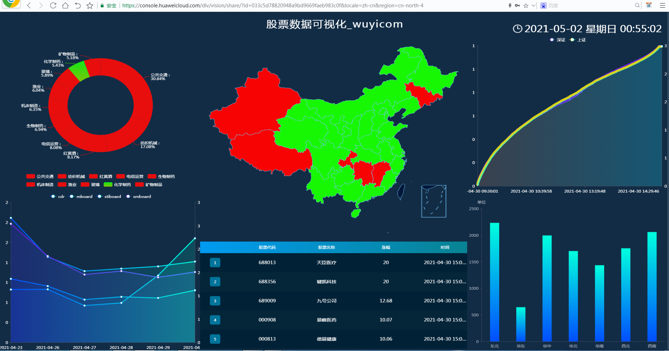Toggle 纺织机械 legend item
Screen dimensions: 669x351
pyautogui.click(x=71, y=177)
